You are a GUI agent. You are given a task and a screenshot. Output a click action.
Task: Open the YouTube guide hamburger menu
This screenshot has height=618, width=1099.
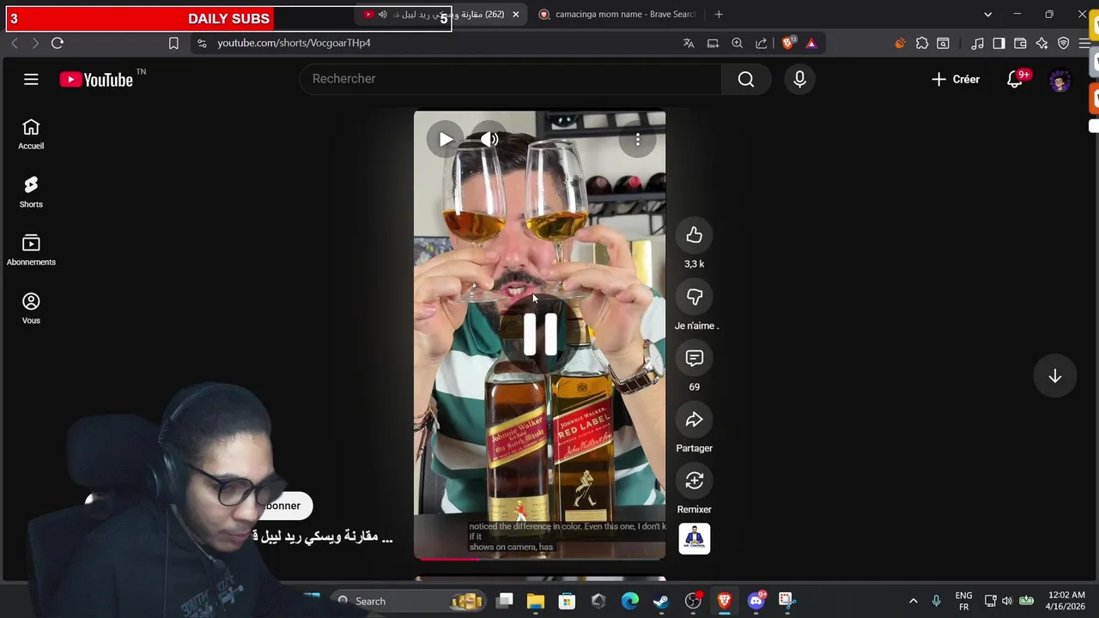tap(31, 79)
